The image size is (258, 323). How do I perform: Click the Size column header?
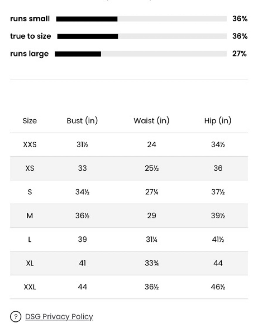30,121
